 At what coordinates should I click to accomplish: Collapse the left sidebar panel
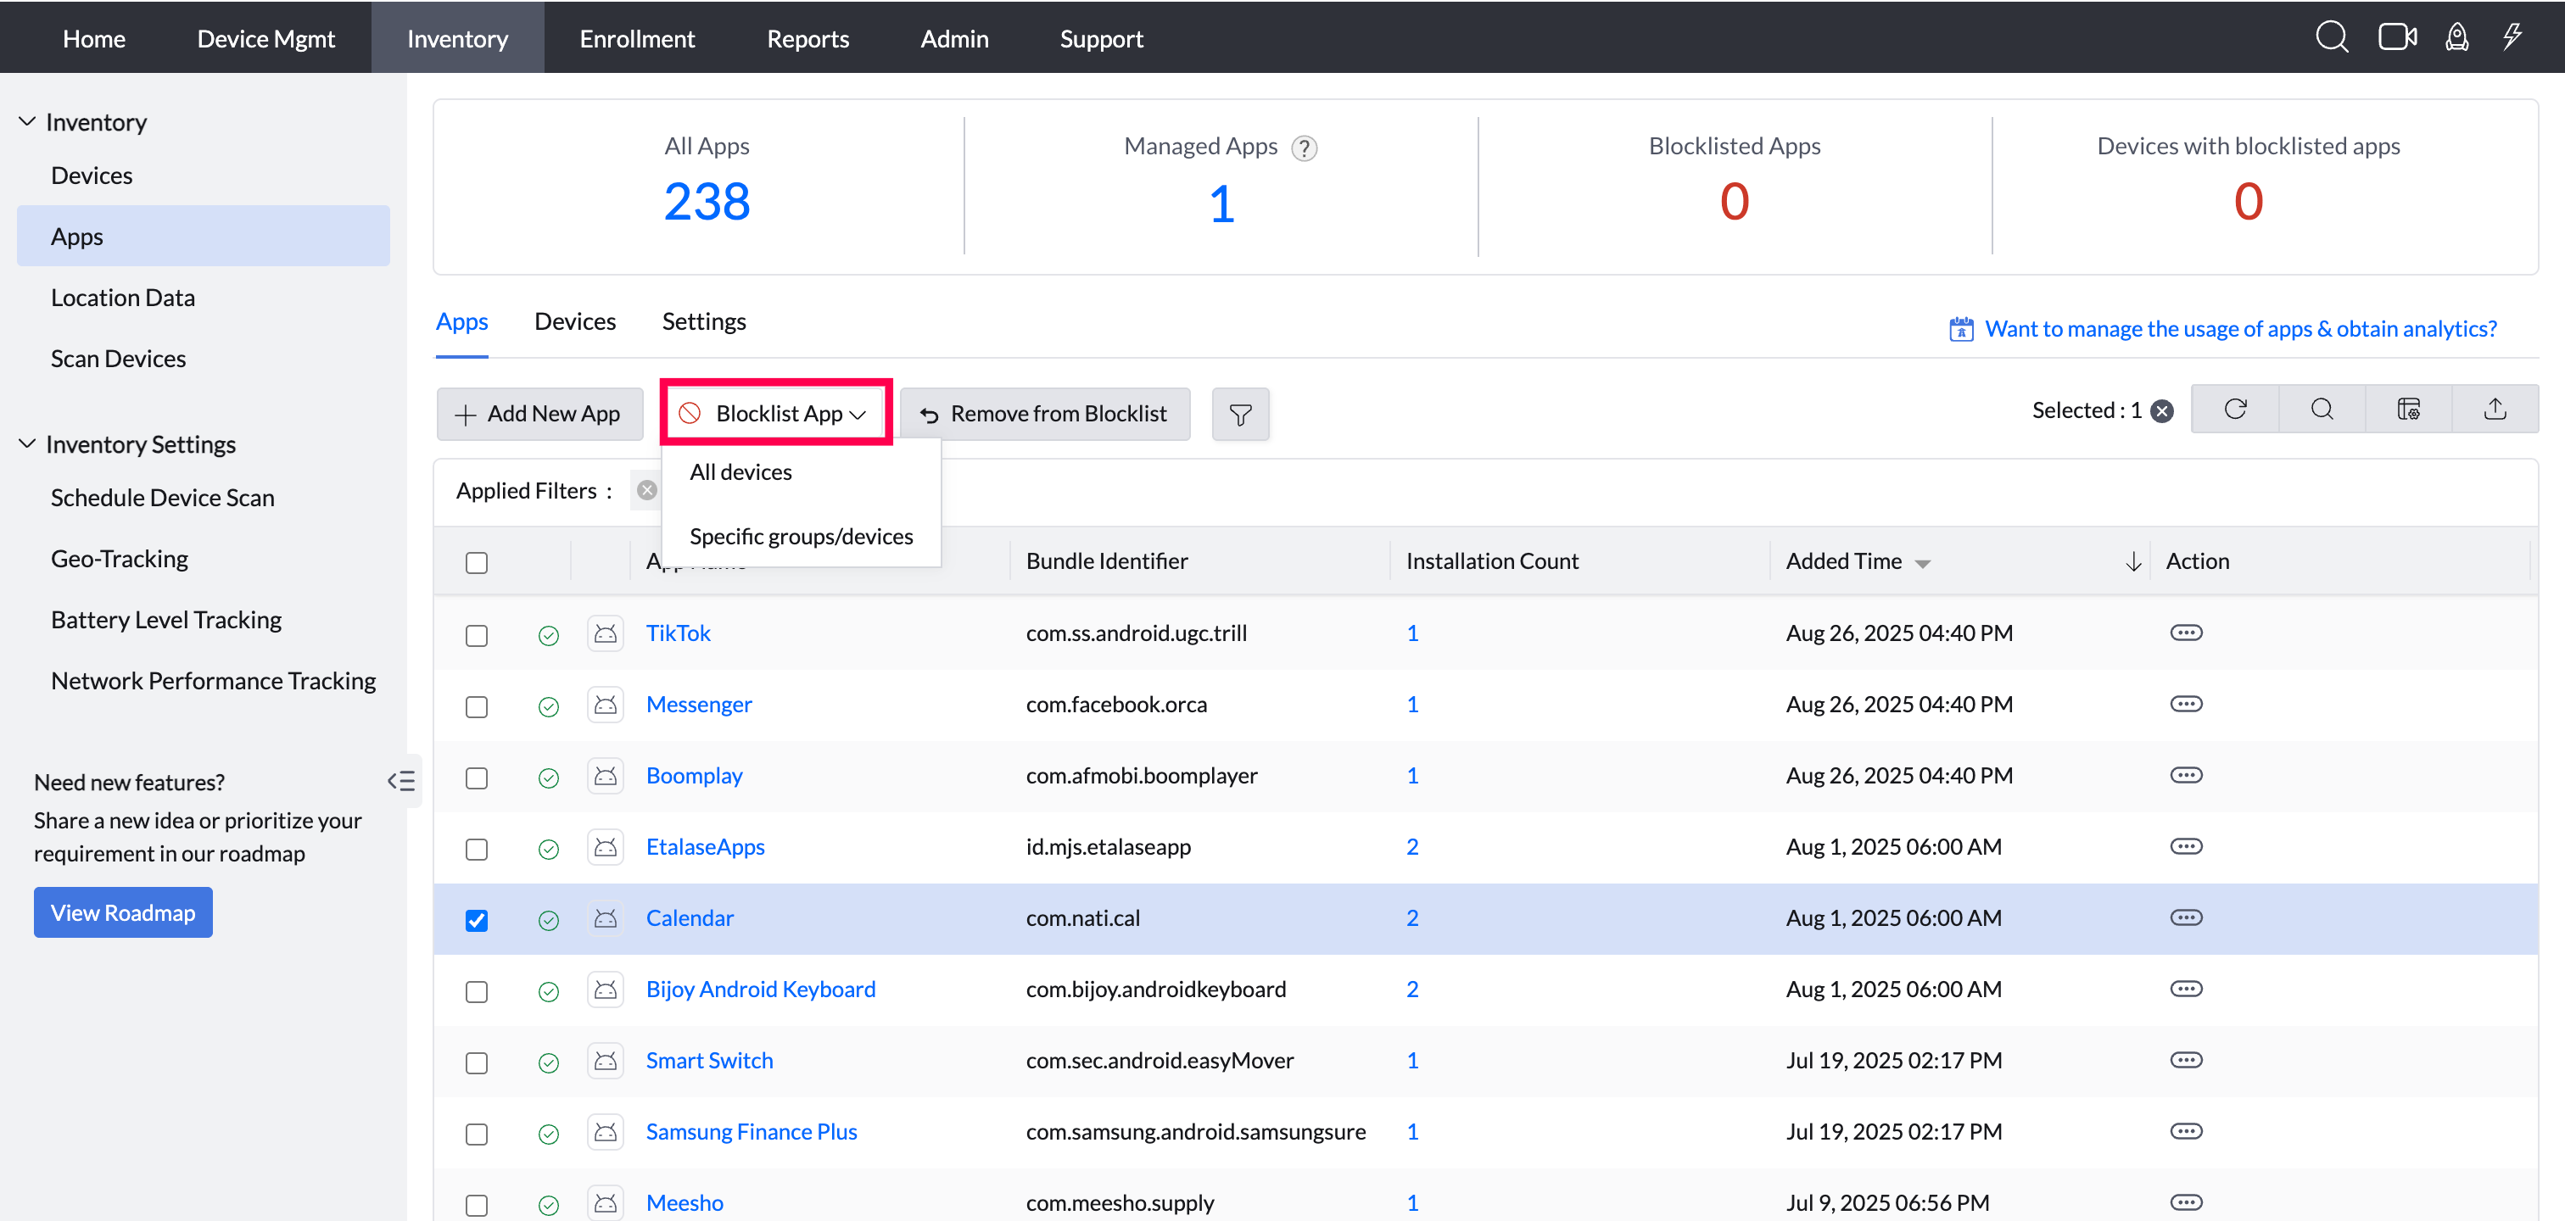401,781
